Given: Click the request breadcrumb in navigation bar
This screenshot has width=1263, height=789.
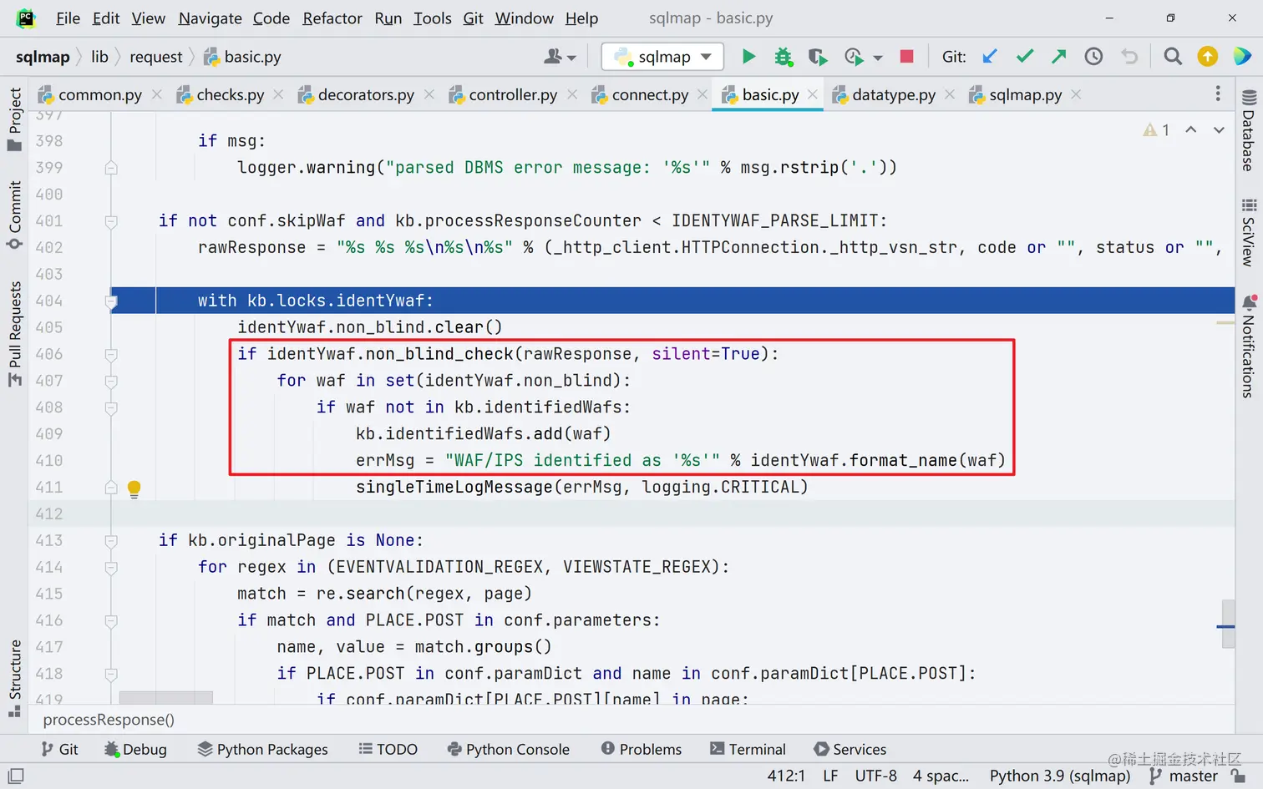Looking at the screenshot, I should (155, 57).
